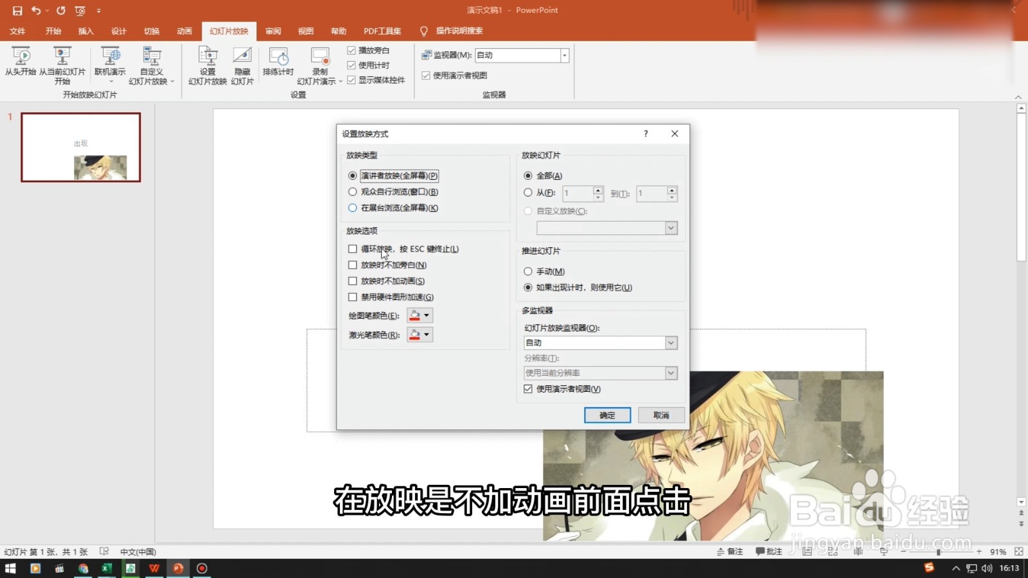Toggle 使用演示者视图(V) checkbox in dialog

pyautogui.click(x=527, y=389)
